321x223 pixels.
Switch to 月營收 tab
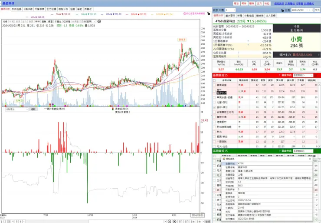pyautogui.click(x=88, y=9)
